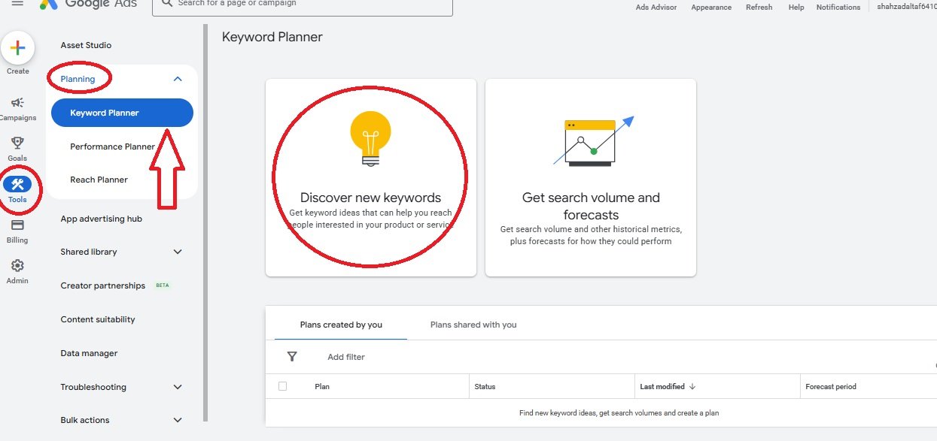This screenshot has height=441, width=937.
Task: Select the Campaigns icon in sidebar
Action: coord(17,103)
